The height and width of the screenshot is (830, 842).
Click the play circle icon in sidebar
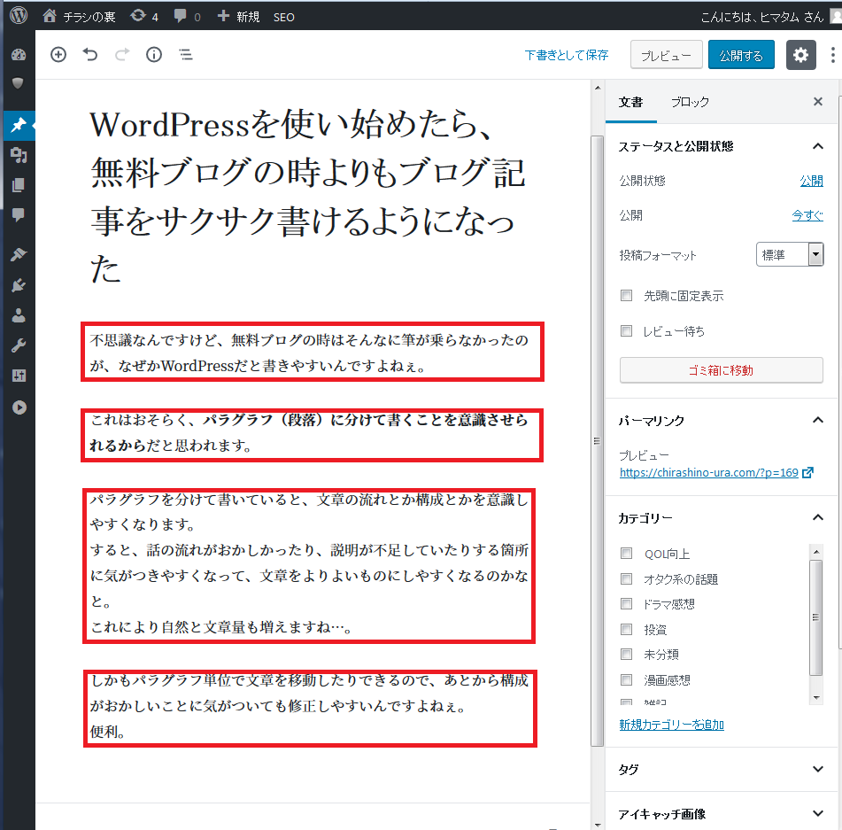(x=19, y=407)
